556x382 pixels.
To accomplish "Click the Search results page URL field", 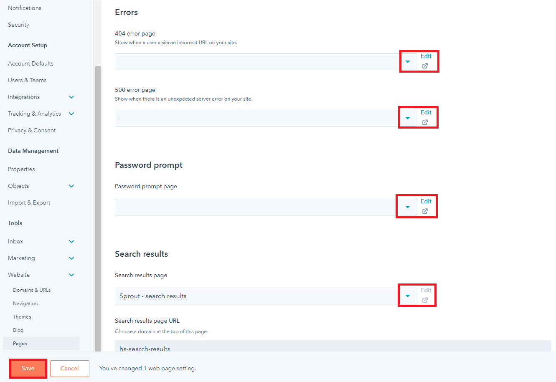I will tap(333, 347).
